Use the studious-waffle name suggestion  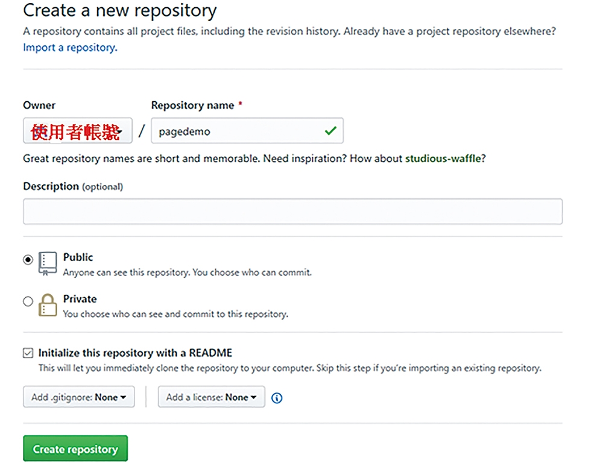443,159
